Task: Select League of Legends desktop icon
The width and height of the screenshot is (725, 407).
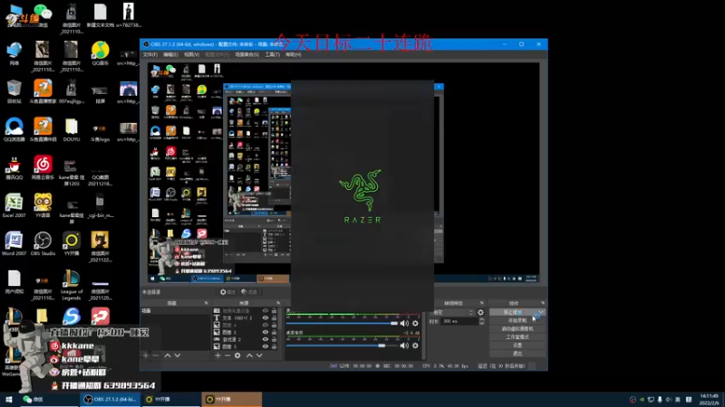Action: click(72, 285)
